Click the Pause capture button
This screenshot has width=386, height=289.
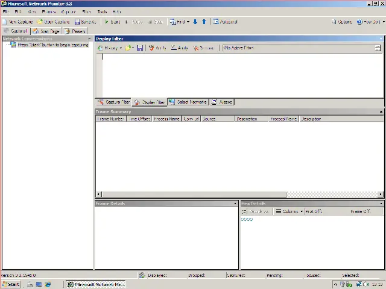tap(134, 22)
